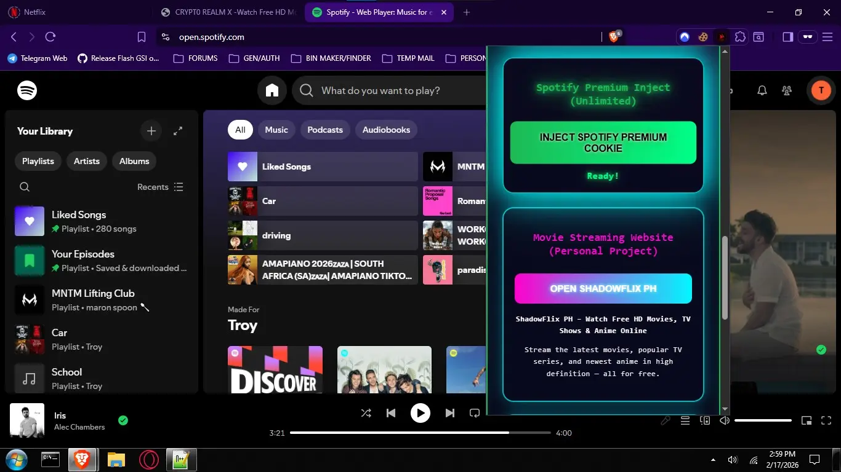This screenshot has height=472, width=841.
Task: Open the cookie editor extension icon
Action: [x=702, y=37]
